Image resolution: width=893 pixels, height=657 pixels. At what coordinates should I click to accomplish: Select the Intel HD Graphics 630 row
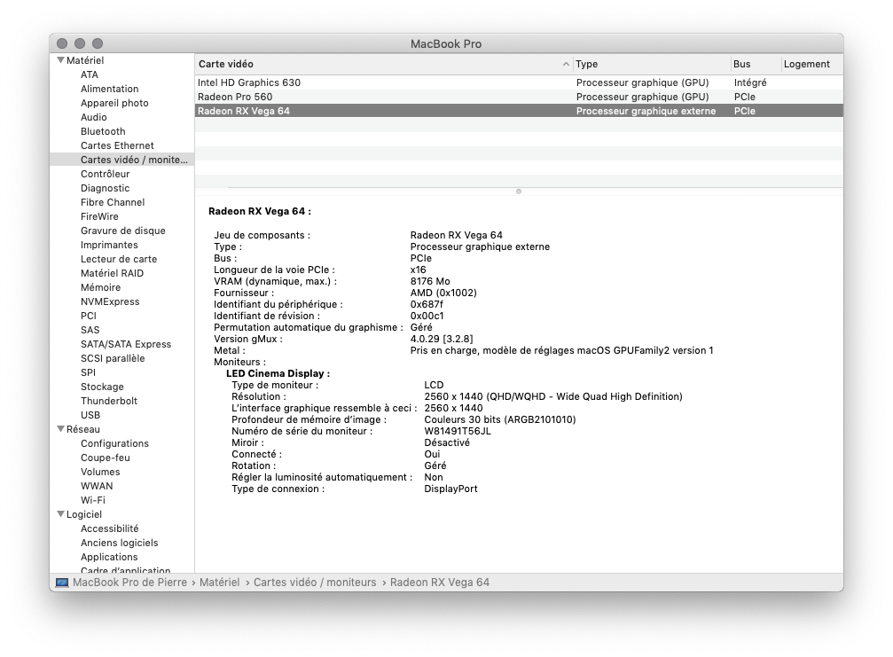point(519,82)
